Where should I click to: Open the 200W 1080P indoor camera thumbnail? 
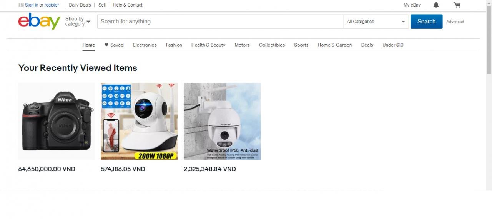click(139, 121)
